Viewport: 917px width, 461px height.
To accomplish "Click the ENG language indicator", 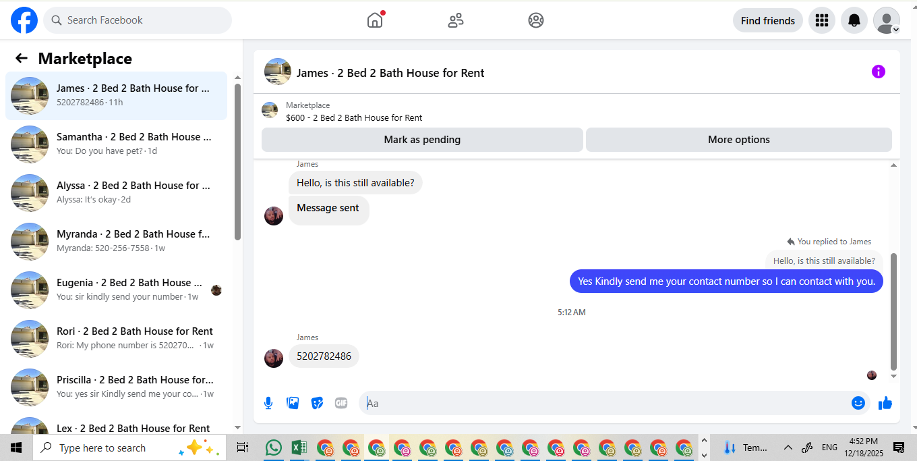I will tap(829, 448).
